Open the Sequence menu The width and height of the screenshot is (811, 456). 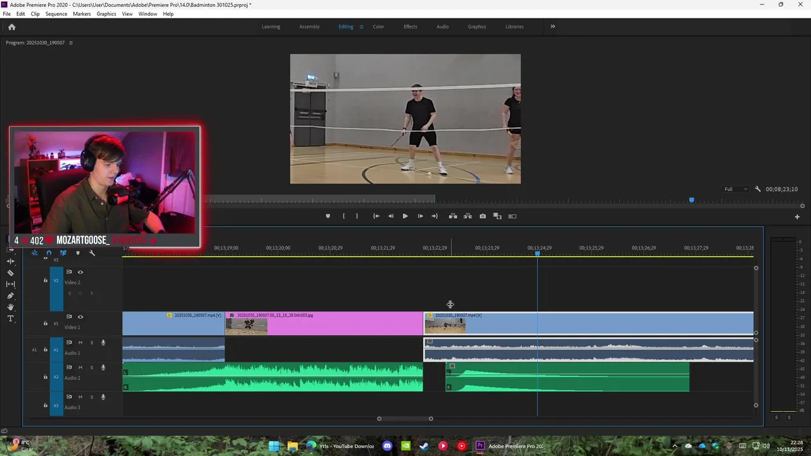[x=56, y=14]
